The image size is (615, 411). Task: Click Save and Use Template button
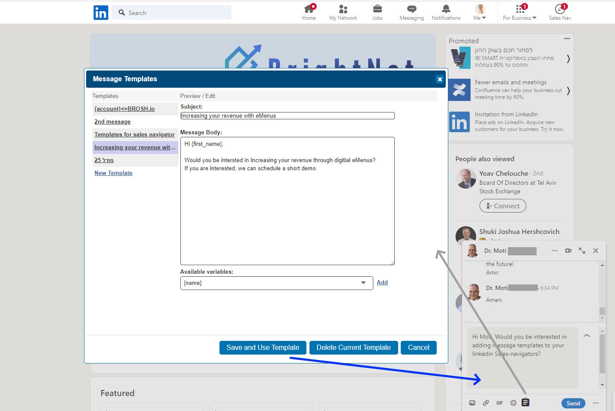coord(263,348)
